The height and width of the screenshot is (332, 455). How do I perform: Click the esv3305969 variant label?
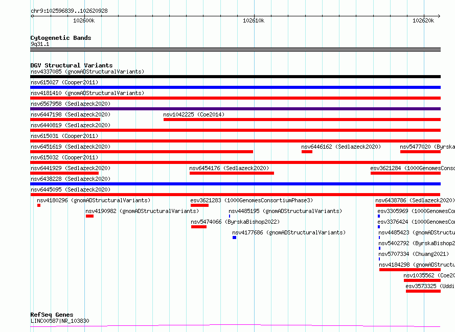(x=416, y=211)
